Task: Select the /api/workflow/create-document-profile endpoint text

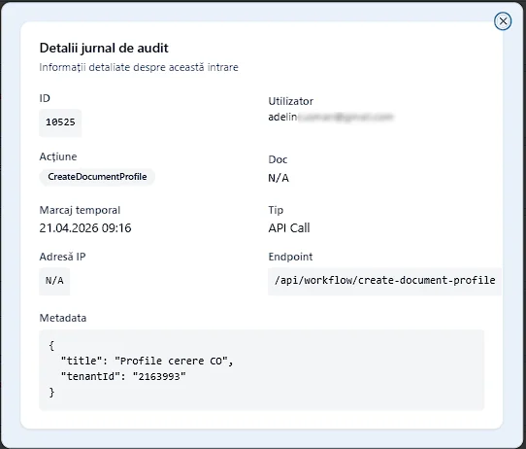Action: [x=384, y=280]
